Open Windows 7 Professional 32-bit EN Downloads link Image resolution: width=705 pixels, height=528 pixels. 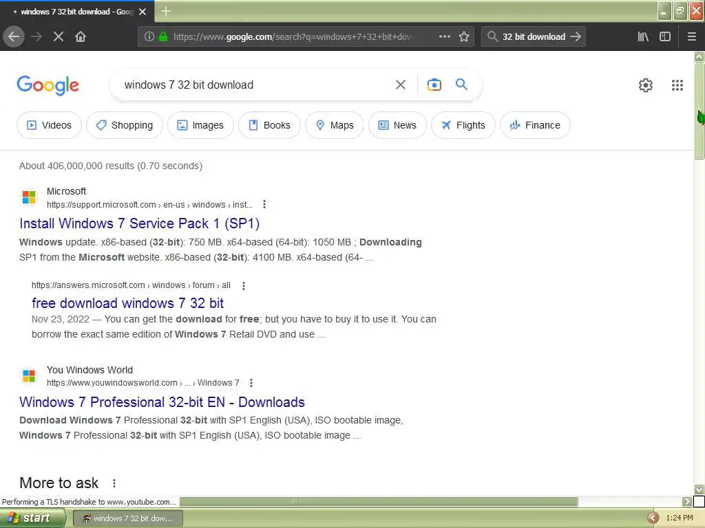[162, 402]
